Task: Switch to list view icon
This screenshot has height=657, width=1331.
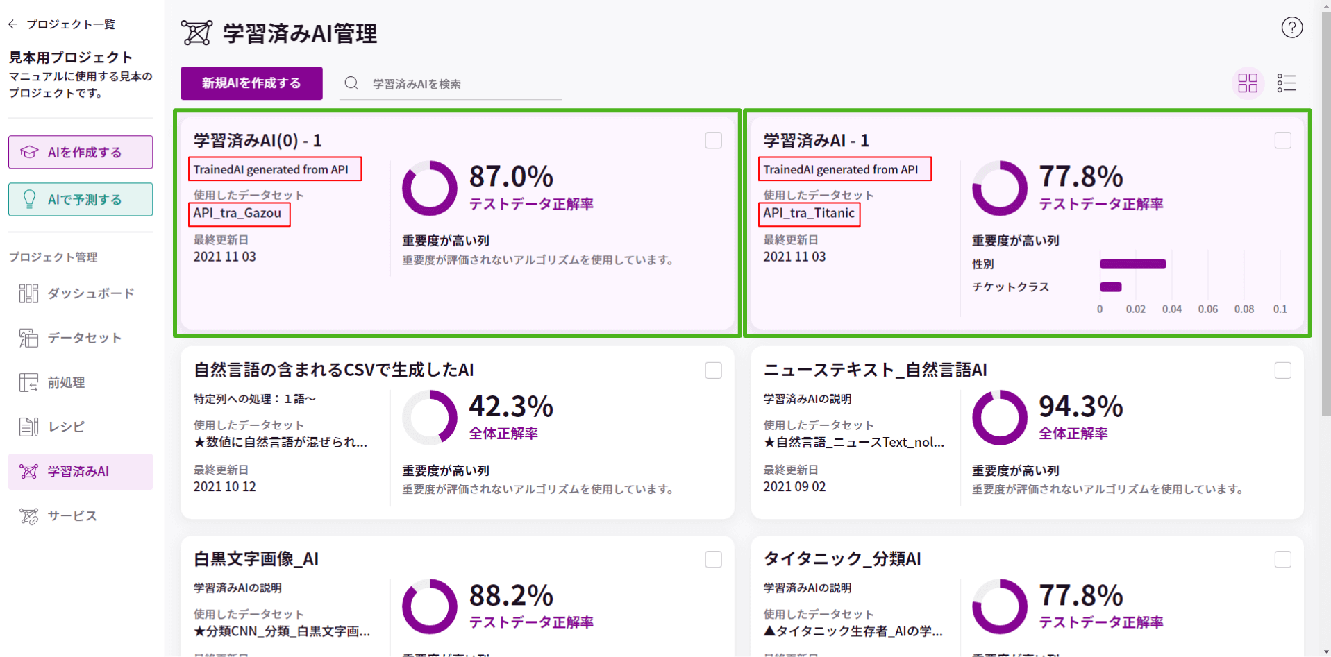Action: tap(1287, 83)
